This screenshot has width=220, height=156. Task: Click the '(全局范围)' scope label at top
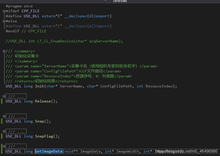point(120,1)
